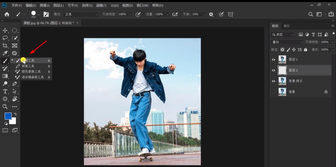The image size is (336, 167).
Task: Select the 图层 2 layer thumbnail
Action: point(282,70)
